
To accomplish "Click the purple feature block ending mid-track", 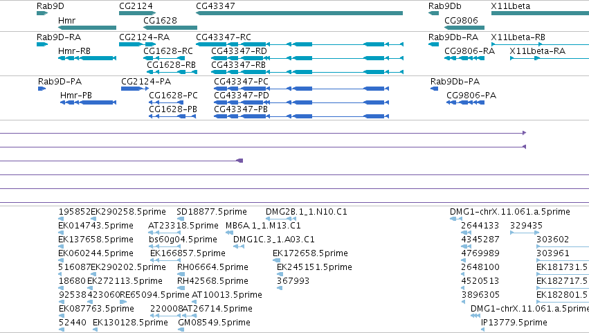I will [239, 161].
